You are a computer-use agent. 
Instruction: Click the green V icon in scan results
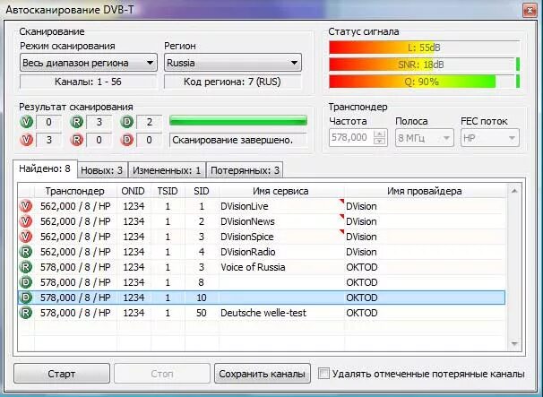[x=26, y=122]
